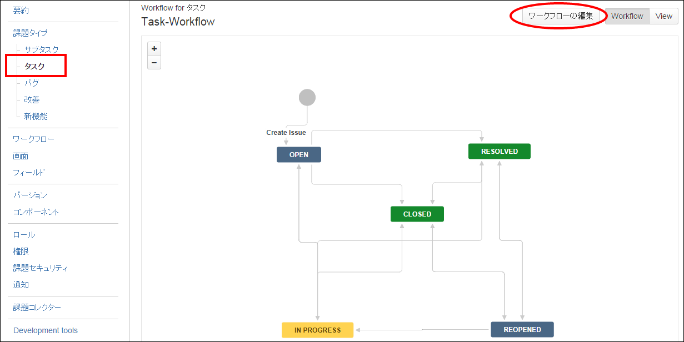The width and height of the screenshot is (684, 342).
Task: Click the gray start circle node
Action: coord(307,97)
